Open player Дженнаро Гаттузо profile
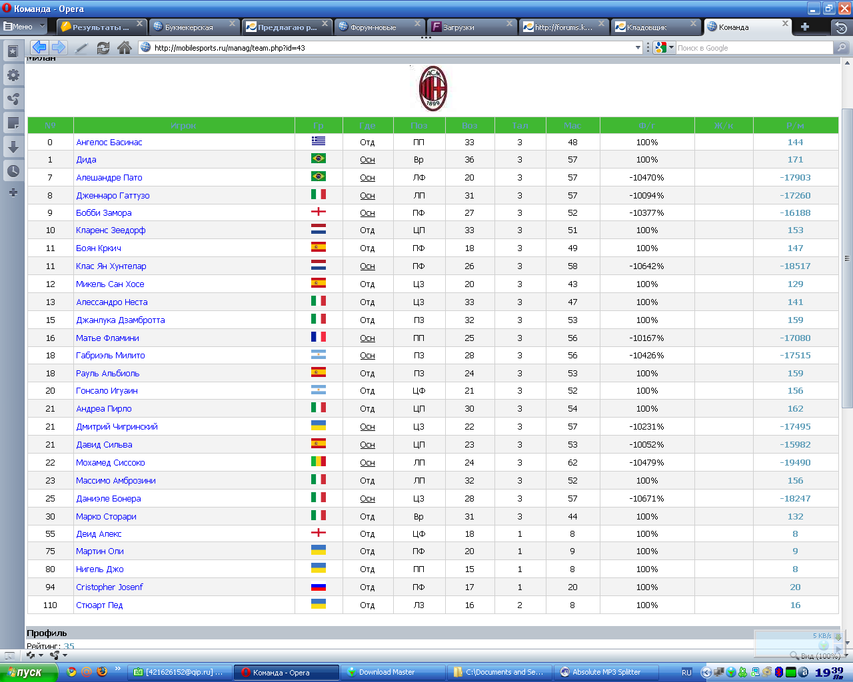This screenshot has width=853, height=682. point(113,196)
